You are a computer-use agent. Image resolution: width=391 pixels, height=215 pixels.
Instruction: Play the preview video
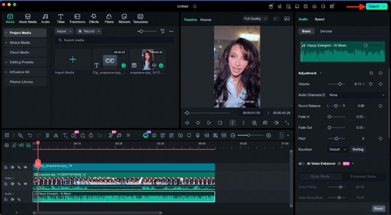pyautogui.click(x=209, y=123)
